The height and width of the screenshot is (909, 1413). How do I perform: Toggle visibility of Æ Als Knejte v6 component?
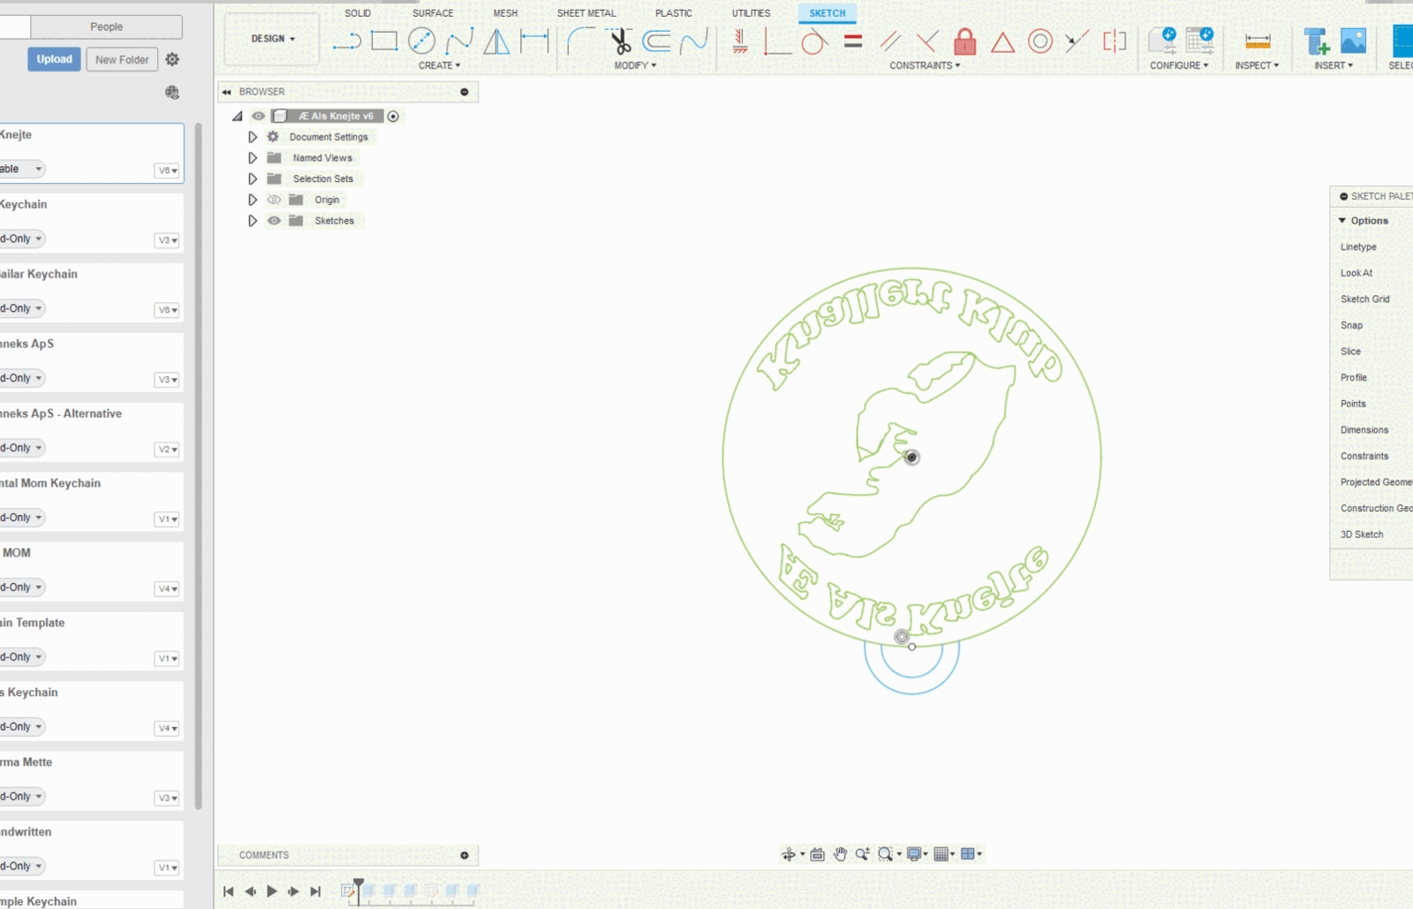pos(258,116)
